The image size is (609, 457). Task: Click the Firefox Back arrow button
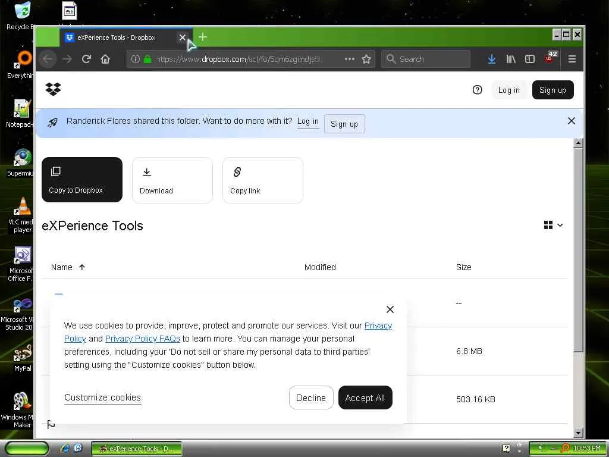48,59
